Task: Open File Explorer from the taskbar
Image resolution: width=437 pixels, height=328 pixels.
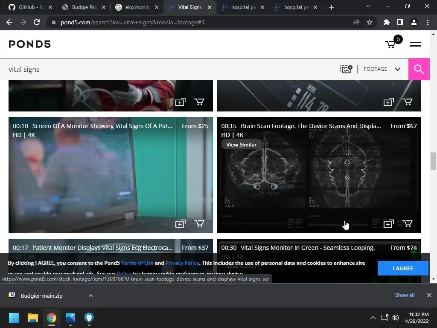Action: tap(32, 318)
